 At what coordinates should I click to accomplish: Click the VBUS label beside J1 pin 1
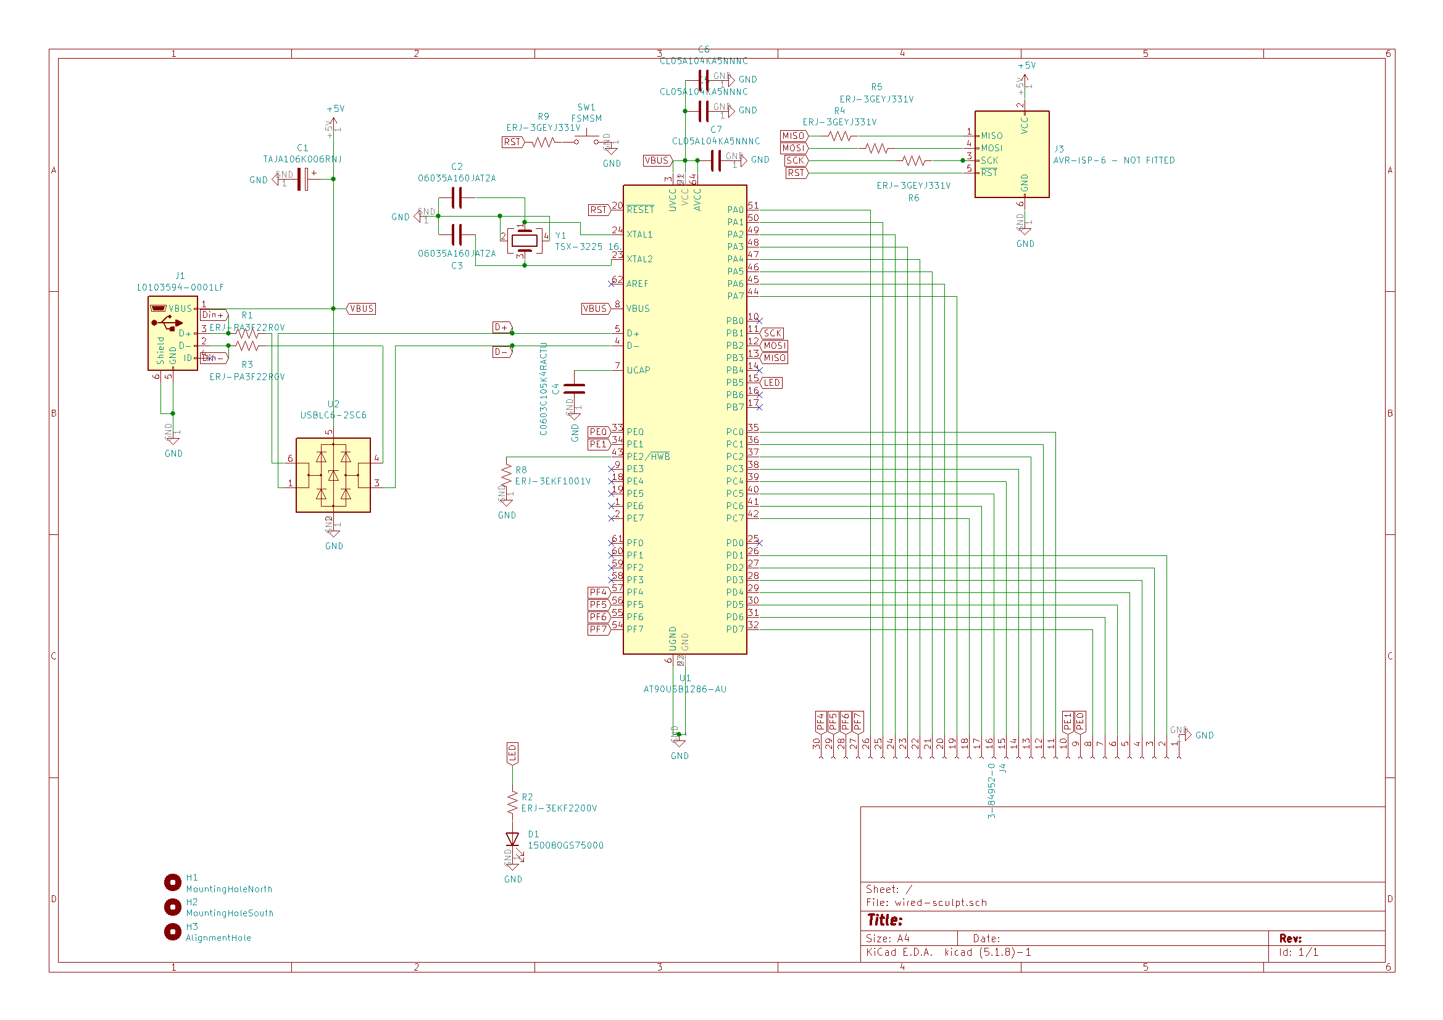pos(362,309)
